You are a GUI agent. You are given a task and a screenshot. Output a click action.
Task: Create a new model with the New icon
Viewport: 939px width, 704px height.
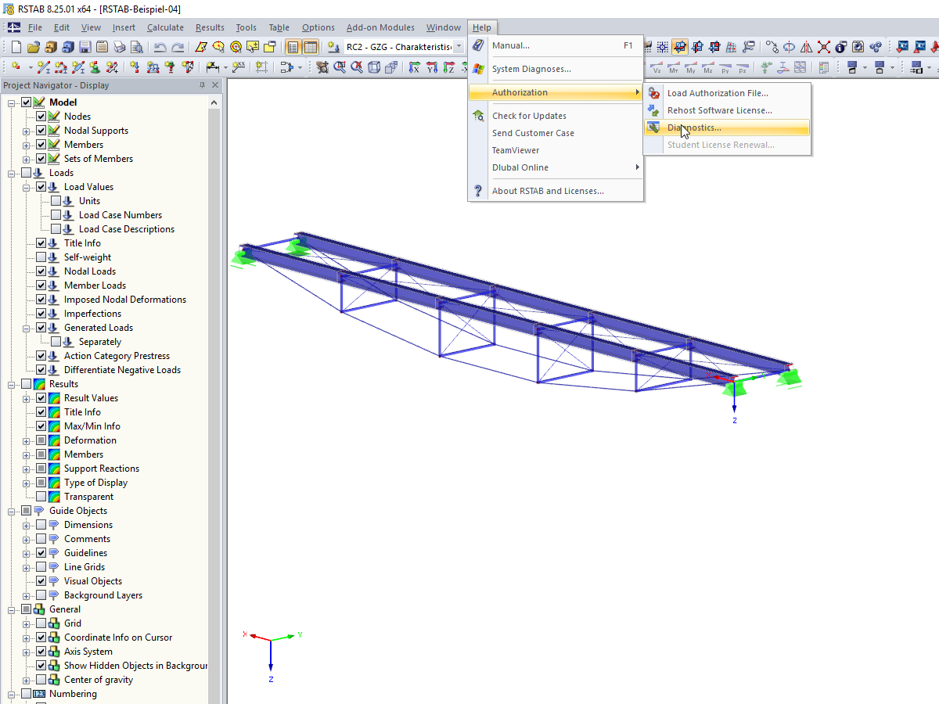pos(16,47)
